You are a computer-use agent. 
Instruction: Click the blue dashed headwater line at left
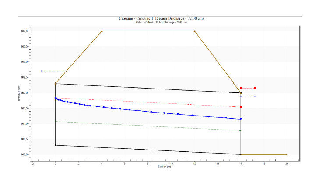click(53, 71)
